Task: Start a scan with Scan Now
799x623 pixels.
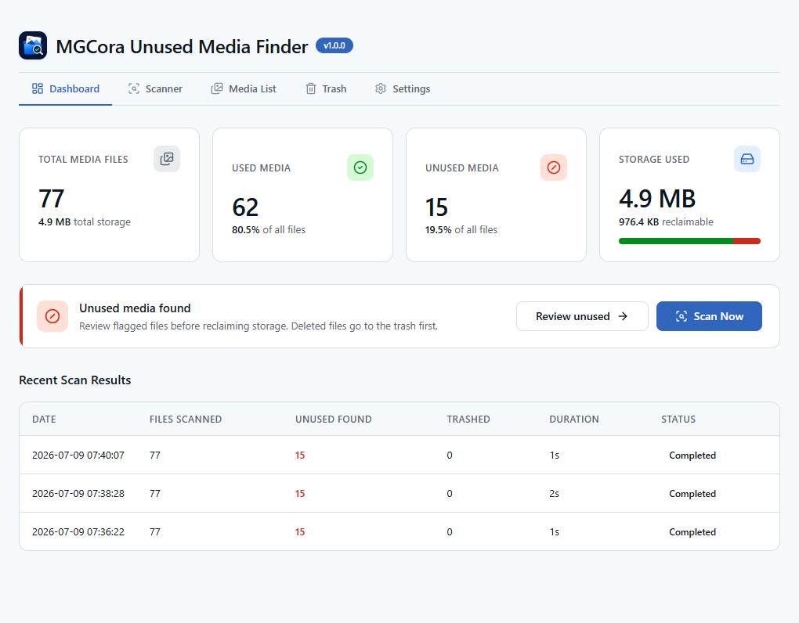Action: 709,316
